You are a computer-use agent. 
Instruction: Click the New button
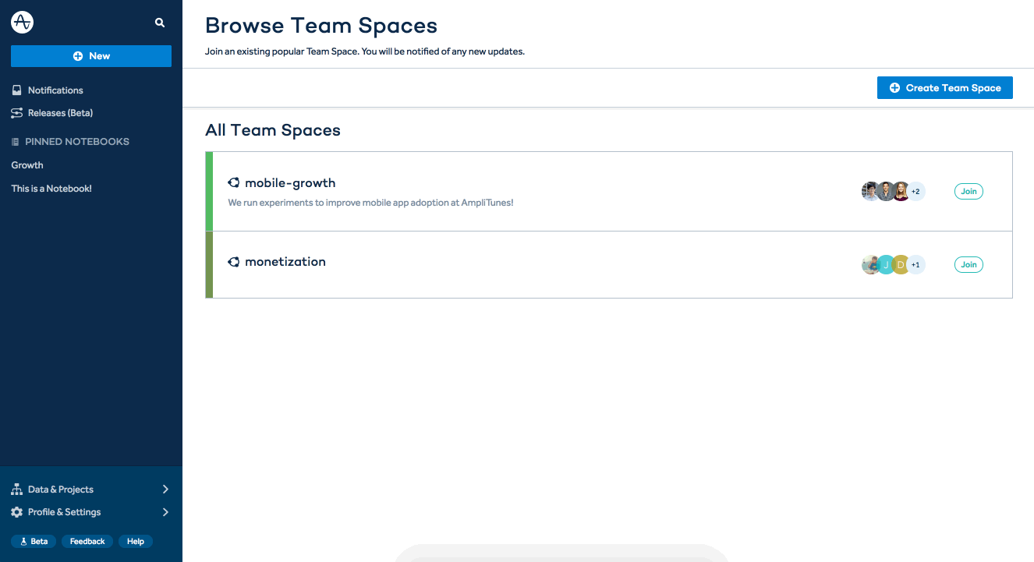(x=91, y=56)
